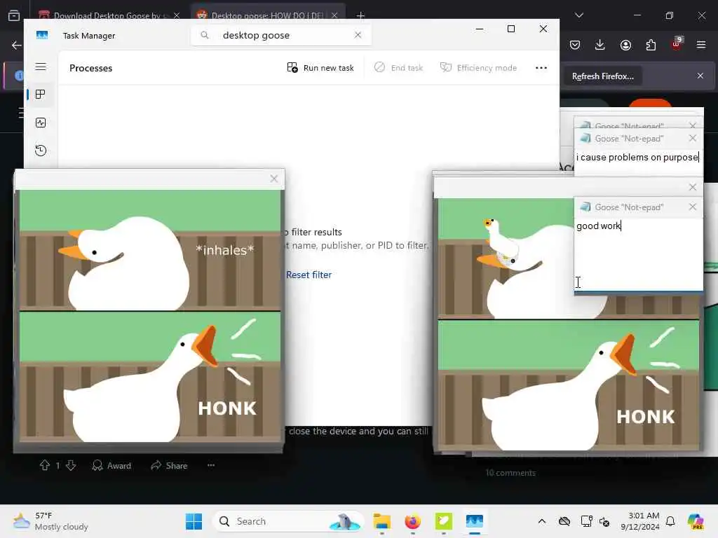Clear the 'desktop goose' search text

[x=358, y=35]
